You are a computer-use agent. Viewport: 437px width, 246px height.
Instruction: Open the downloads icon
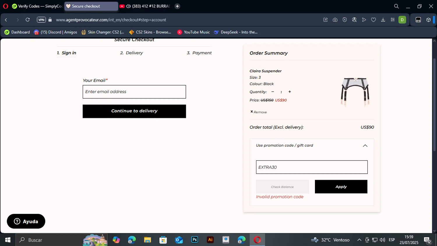[x=383, y=20]
